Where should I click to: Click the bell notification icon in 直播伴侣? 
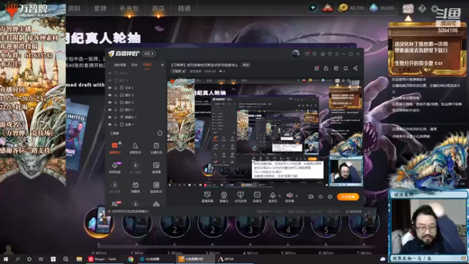(x=345, y=68)
